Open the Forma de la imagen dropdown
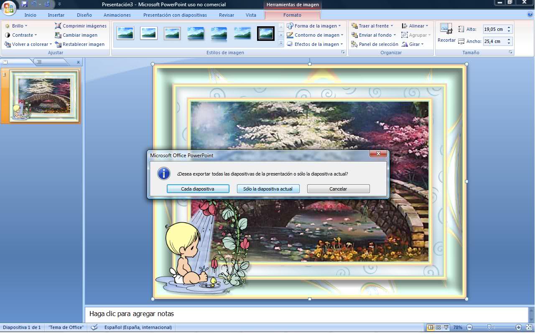Viewport: 535px width, 334px height. (314, 26)
